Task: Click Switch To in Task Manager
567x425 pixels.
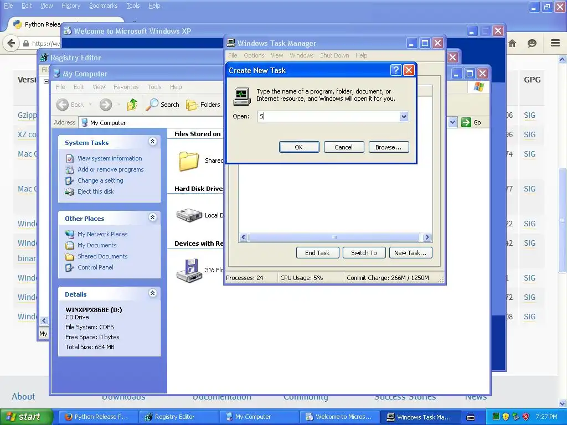Action: click(x=364, y=253)
